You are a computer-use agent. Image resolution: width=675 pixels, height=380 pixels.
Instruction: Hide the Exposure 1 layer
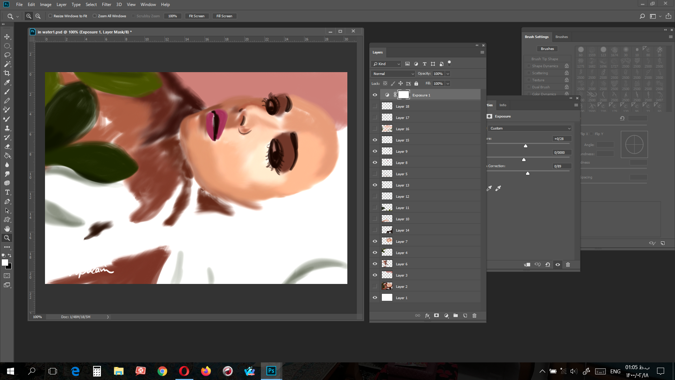click(x=375, y=95)
